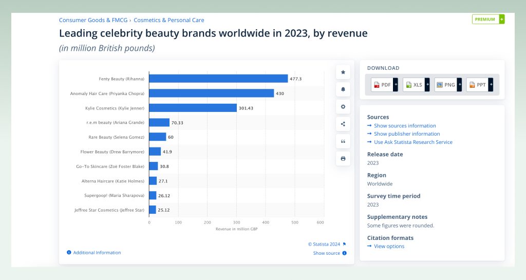Click 'Some figures were rounded.' note
The width and height of the screenshot is (526, 280).
click(x=401, y=226)
